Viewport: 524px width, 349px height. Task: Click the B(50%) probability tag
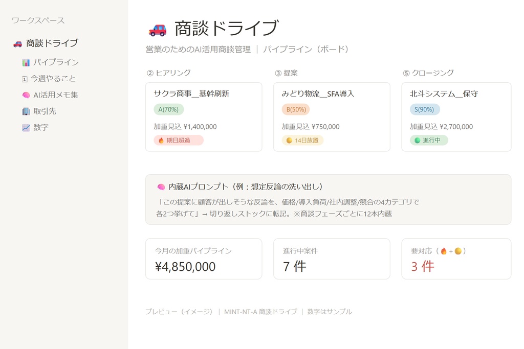tap(296, 109)
